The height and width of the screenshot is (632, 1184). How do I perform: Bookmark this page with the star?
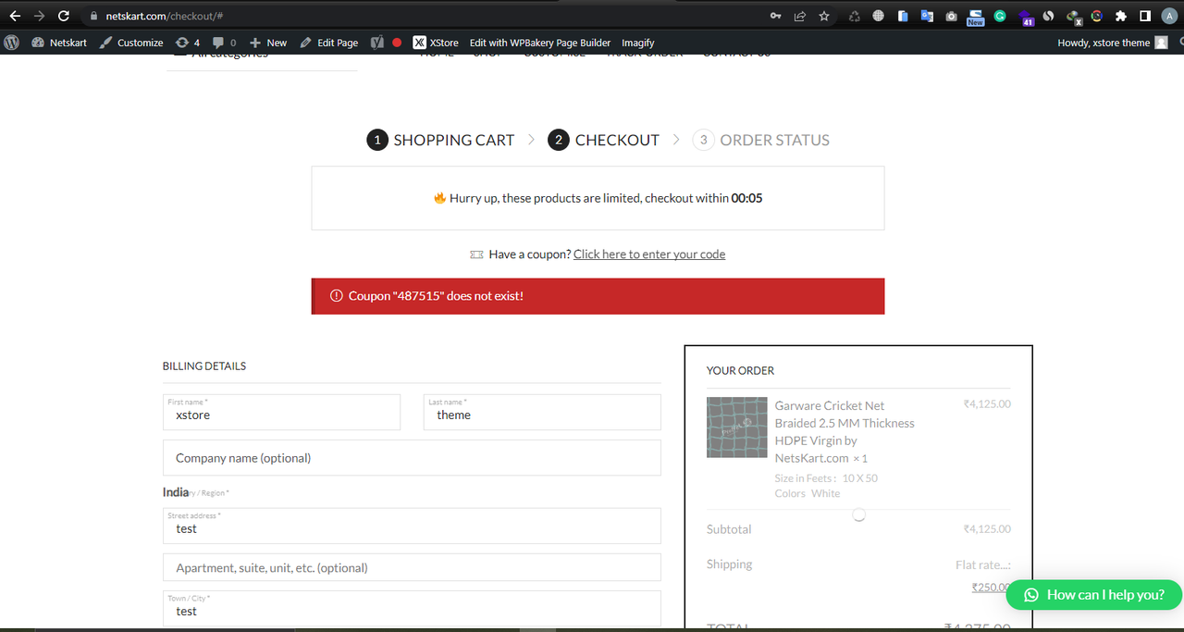point(824,16)
